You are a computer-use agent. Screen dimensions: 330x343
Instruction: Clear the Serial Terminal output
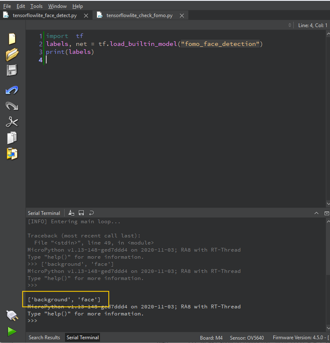71,213
